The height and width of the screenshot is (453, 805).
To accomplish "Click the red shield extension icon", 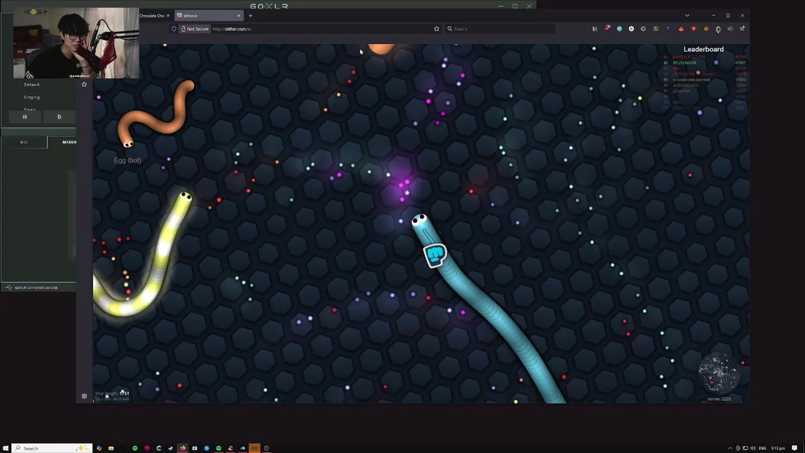I will (x=694, y=29).
